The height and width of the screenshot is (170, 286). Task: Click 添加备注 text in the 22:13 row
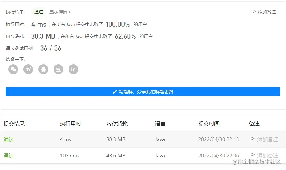tap(268, 139)
